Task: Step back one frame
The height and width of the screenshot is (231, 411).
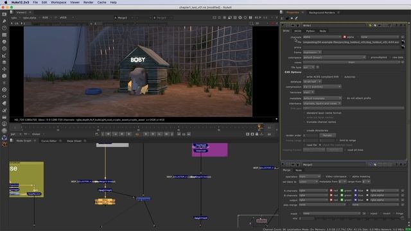Action: (x=122, y=134)
